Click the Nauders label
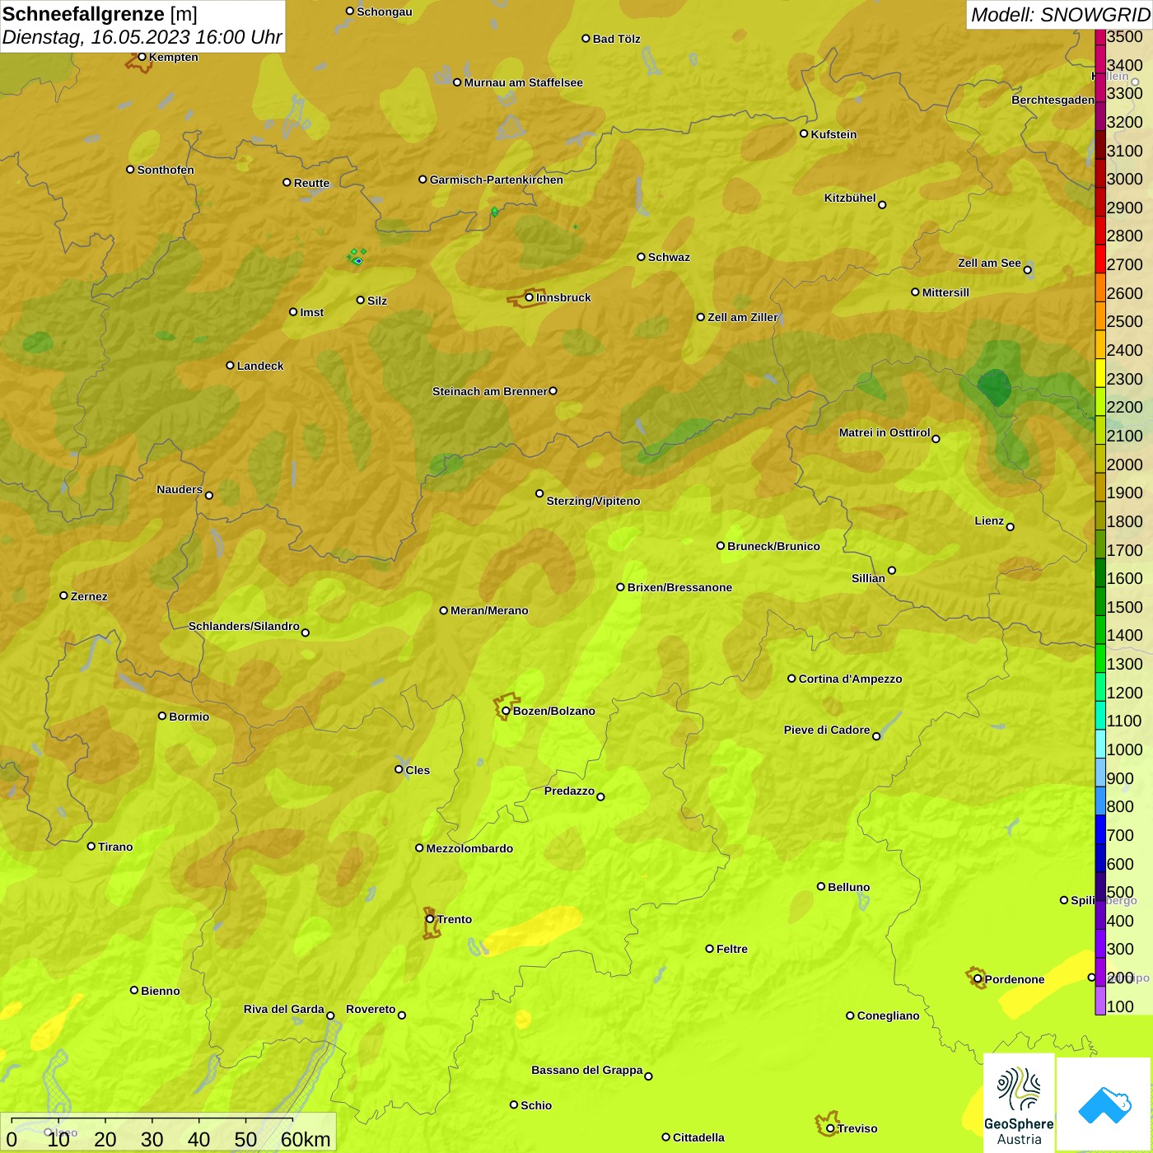1153x1153 pixels. [180, 489]
